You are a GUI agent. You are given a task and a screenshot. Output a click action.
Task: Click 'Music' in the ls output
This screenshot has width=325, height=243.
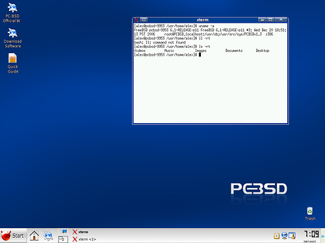169,51
